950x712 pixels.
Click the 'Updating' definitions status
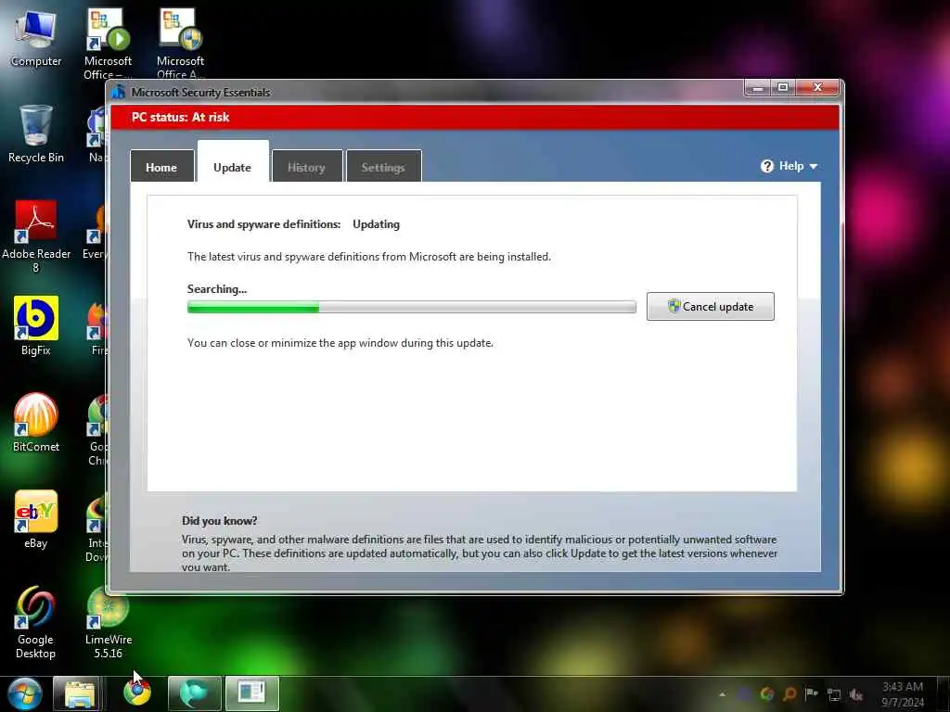click(377, 224)
